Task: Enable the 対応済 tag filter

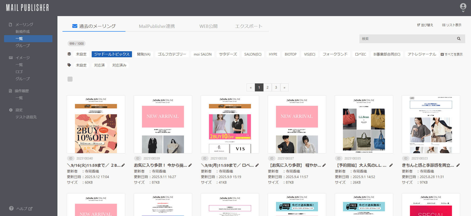Action: tap(99, 65)
